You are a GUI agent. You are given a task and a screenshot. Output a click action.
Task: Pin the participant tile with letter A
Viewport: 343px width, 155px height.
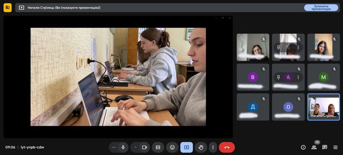278,77
